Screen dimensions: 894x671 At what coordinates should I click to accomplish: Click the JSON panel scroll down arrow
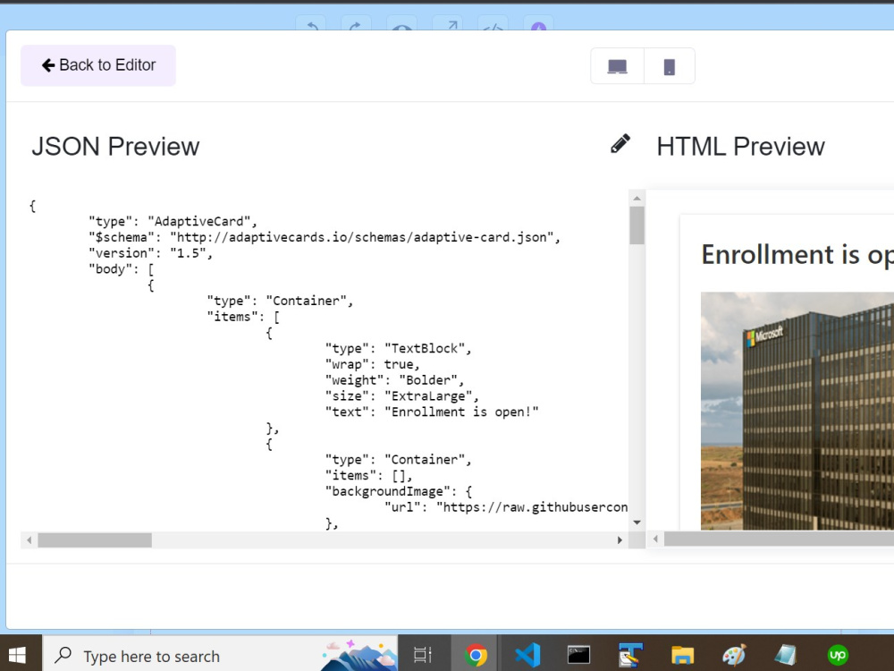(637, 522)
